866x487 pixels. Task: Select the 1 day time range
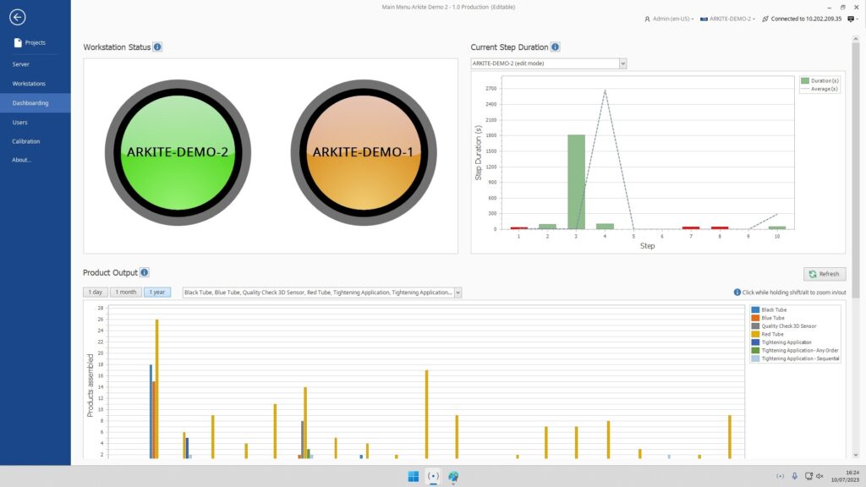click(x=96, y=293)
